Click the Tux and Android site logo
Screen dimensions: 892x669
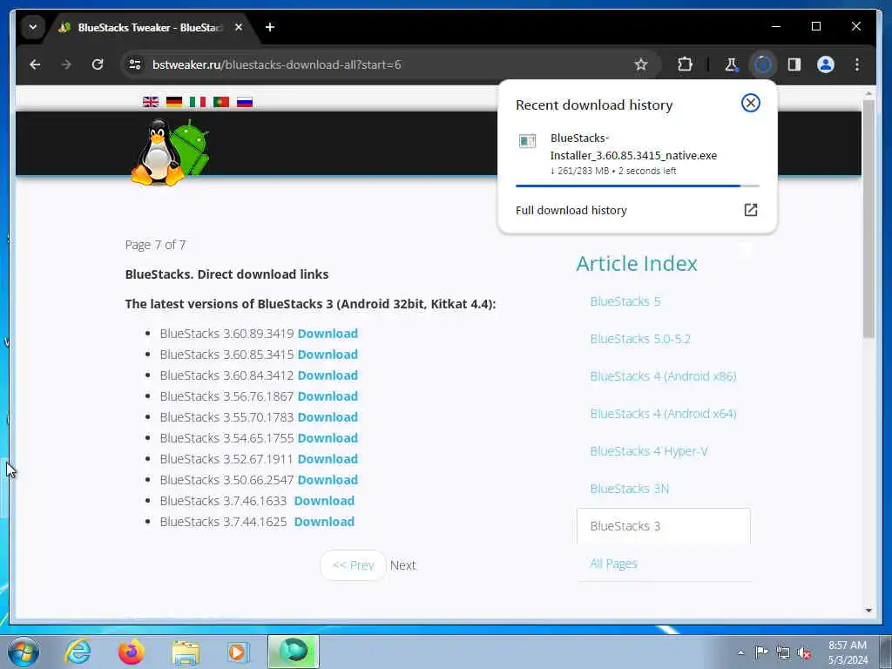170,152
